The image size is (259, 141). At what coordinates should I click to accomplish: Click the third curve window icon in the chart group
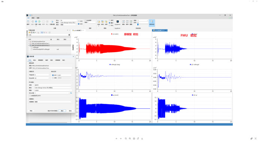106,22
